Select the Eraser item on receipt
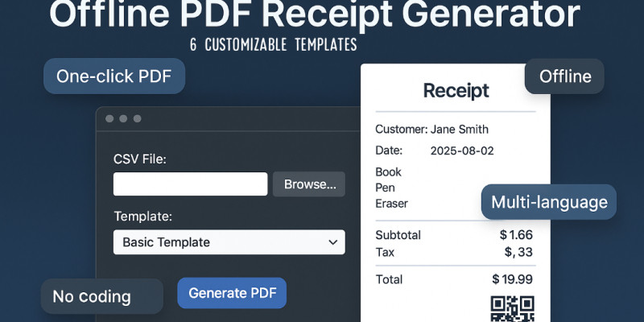The height and width of the screenshot is (322, 644). pos(391,204)
